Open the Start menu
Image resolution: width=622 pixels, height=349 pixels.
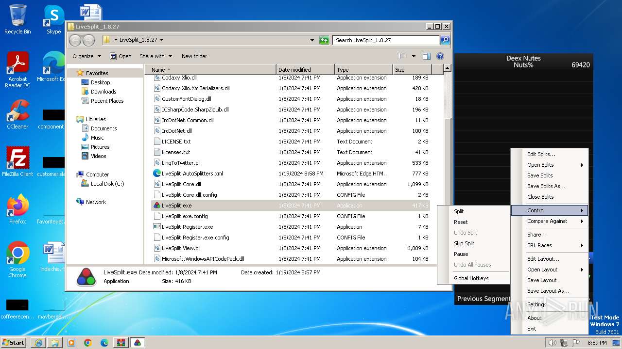[14, 343]
